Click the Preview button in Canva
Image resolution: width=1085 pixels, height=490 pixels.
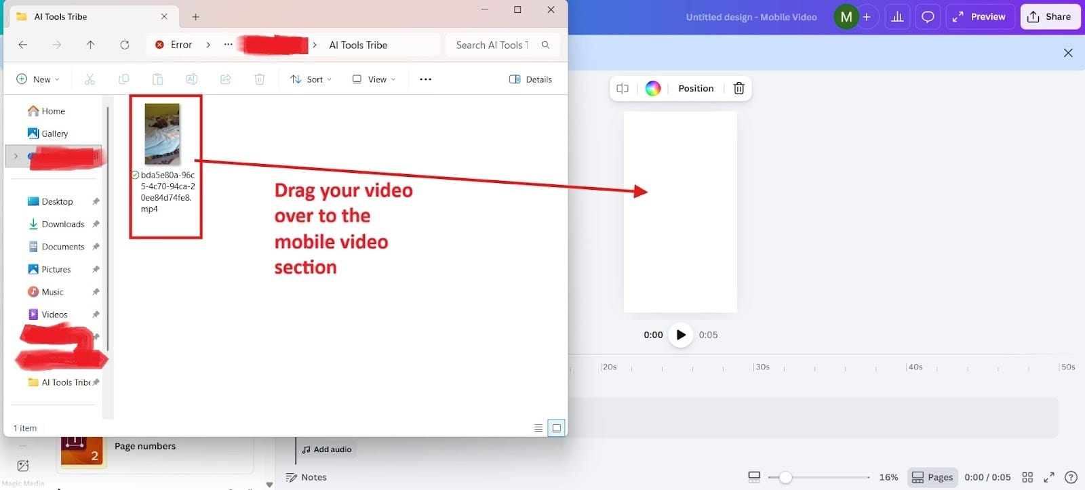click(x=980, y=17)
